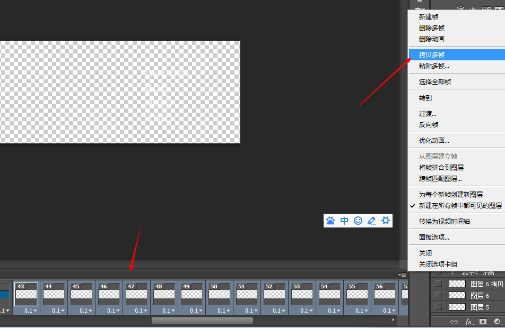Screen dimensions: 505x328
Task: Choose 删除动画 menu entry
Action: point(457,39)
